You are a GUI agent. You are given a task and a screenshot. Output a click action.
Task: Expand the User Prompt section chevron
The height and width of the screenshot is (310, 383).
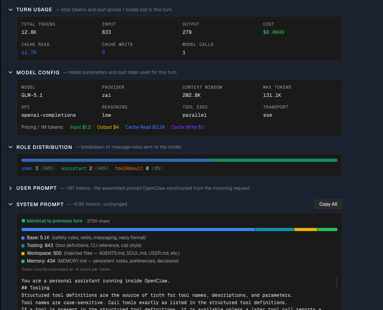pos(11,188)
